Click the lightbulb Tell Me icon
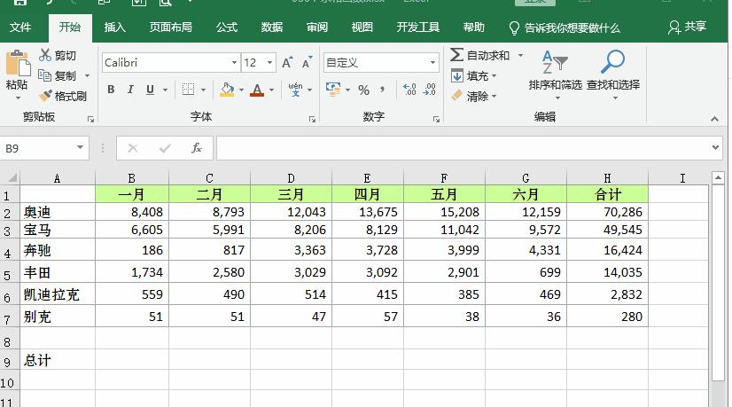732x407 pixels. 514,28
